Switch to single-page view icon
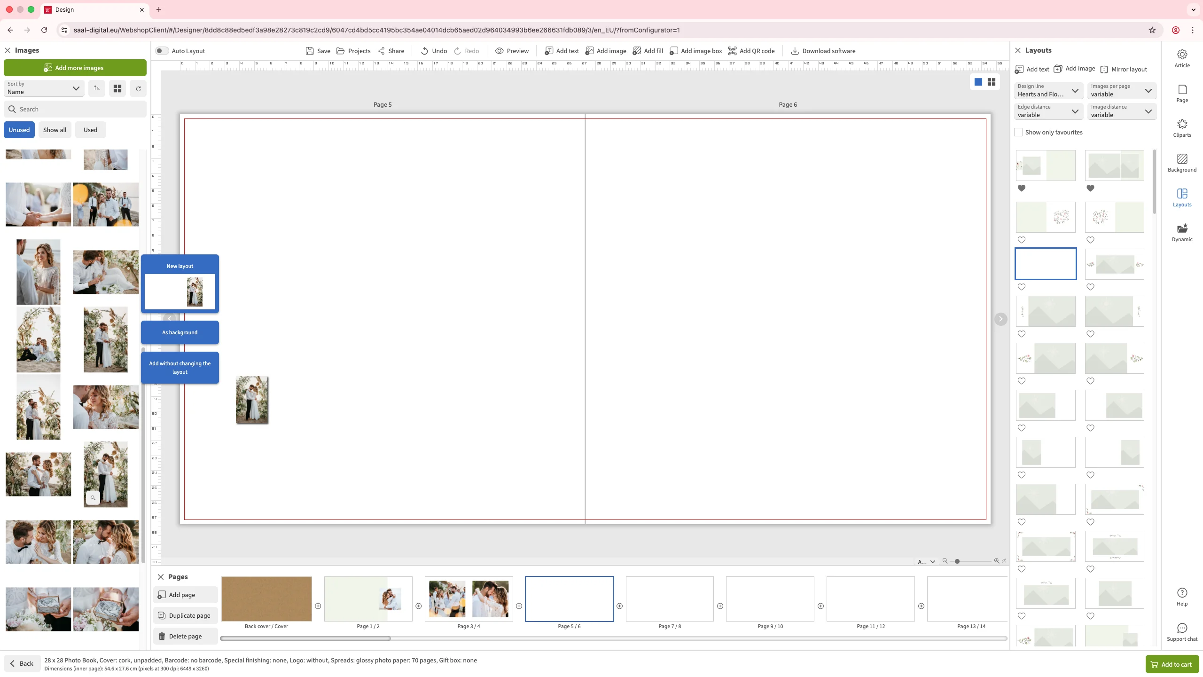This screenshot has height=677, width=1203. pos(978,82)
